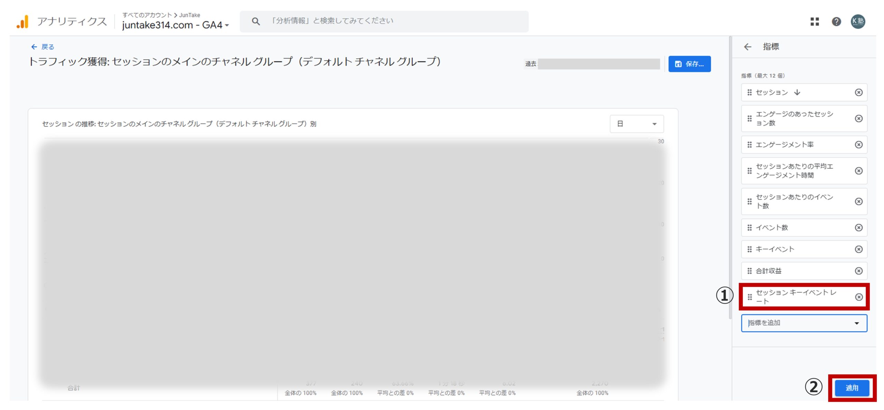Expand the 指標を追加 dropdown

804,323
